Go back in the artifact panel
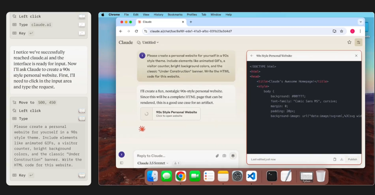 point(252,56)
